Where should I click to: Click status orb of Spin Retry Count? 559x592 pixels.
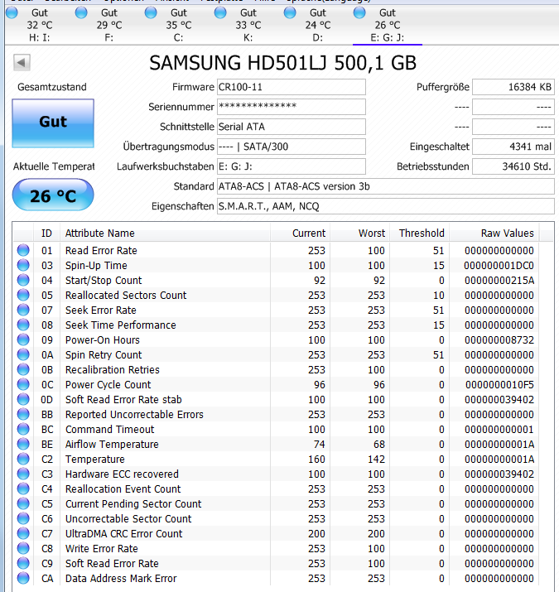click(23, 354)
